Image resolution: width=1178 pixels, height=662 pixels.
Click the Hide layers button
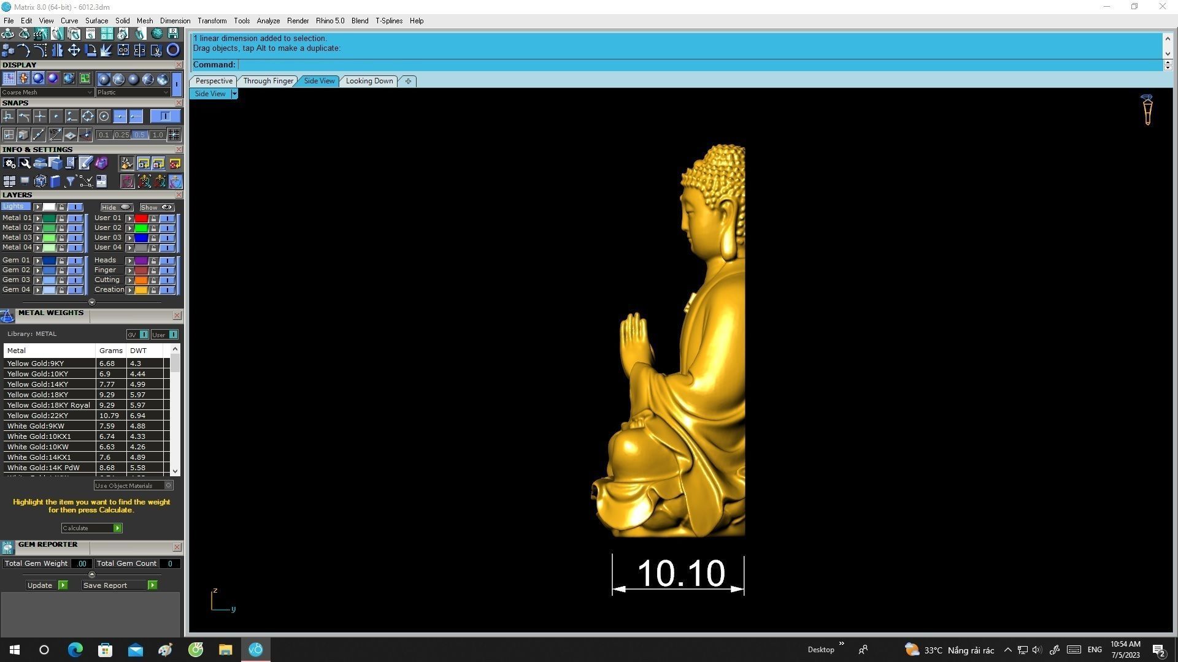tap(117, 207)
